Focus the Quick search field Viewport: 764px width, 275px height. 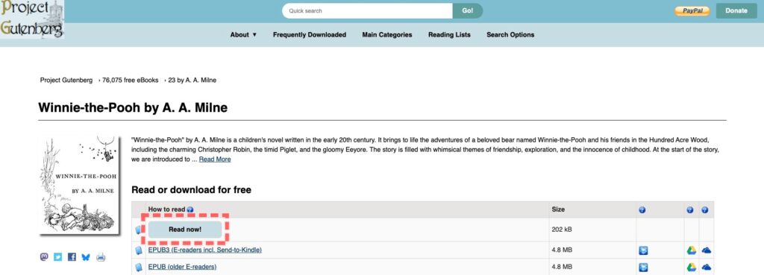pyautogui.click(x=367, y=10)
